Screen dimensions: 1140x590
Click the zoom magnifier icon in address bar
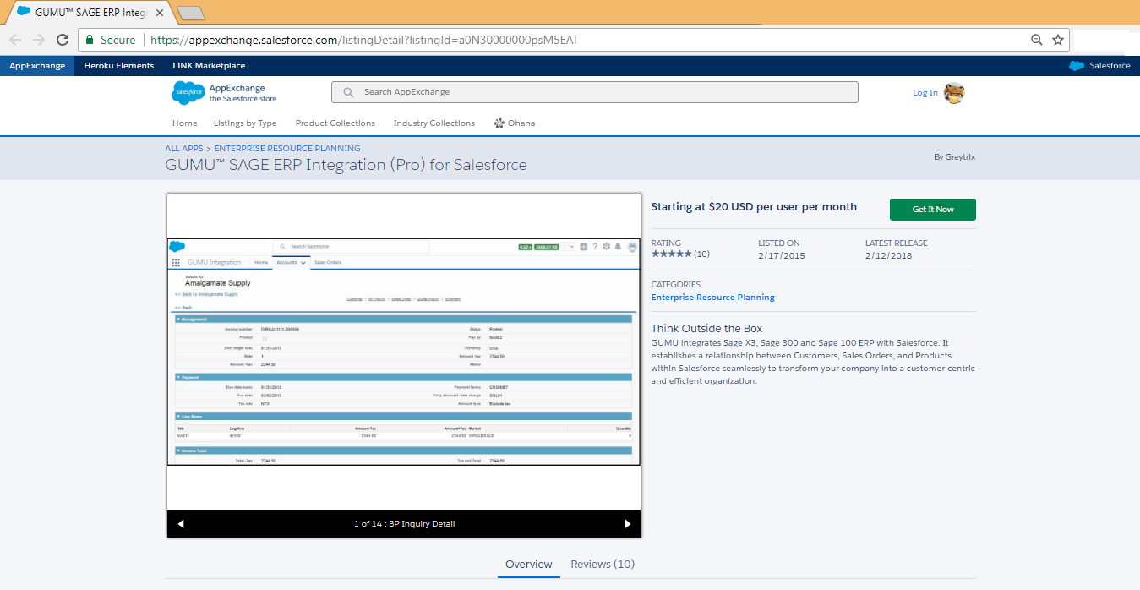1037,40
